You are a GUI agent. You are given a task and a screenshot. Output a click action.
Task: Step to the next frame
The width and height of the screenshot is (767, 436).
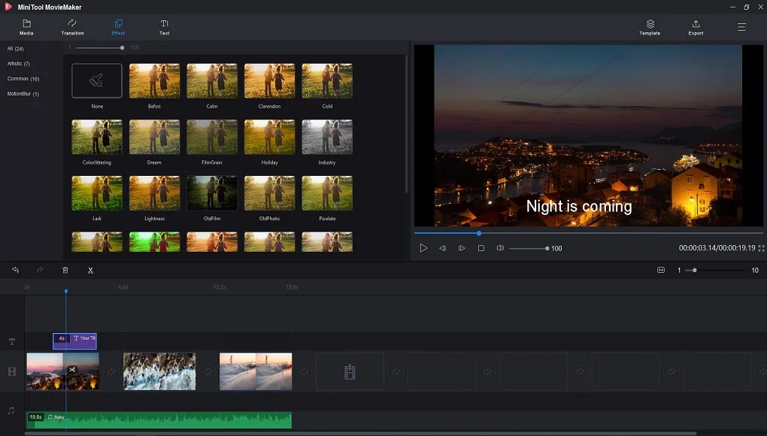pyautogui.click(x=462, y=248)
